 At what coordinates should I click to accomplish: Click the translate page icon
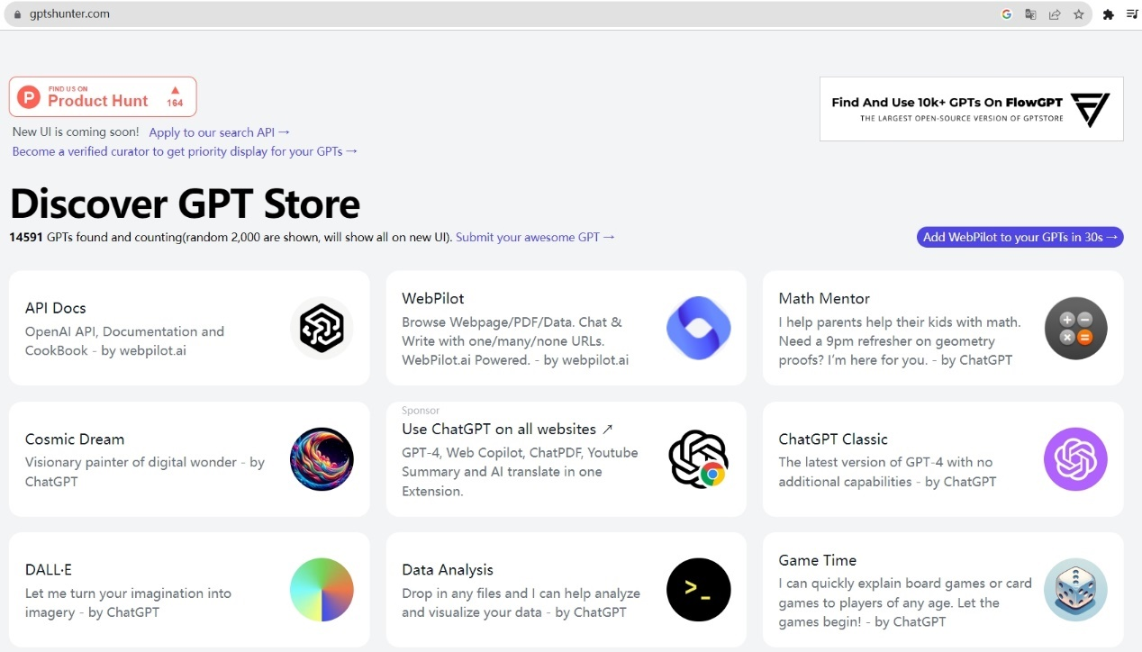[1030, 14]
